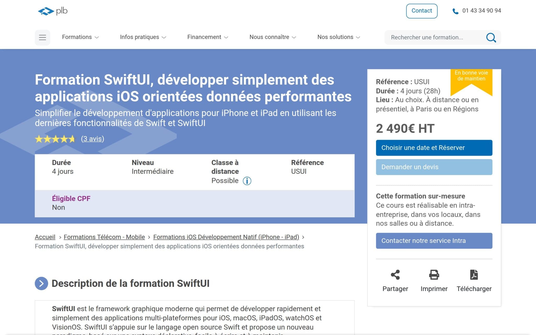The height and width of the screenshot is (335, 536).
Task: Show info about Classe à distance
Action: coord(247,181)
